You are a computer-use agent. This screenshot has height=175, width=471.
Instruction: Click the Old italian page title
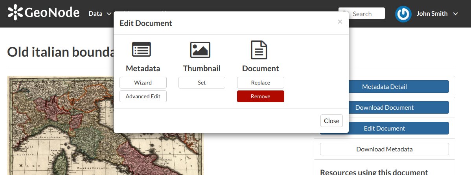(60, 52)
